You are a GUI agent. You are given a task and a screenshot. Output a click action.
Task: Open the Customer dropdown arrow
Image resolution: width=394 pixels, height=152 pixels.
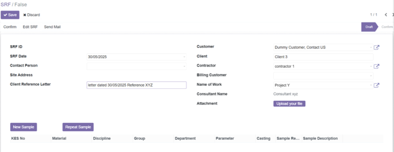click(x=371, y=47)
